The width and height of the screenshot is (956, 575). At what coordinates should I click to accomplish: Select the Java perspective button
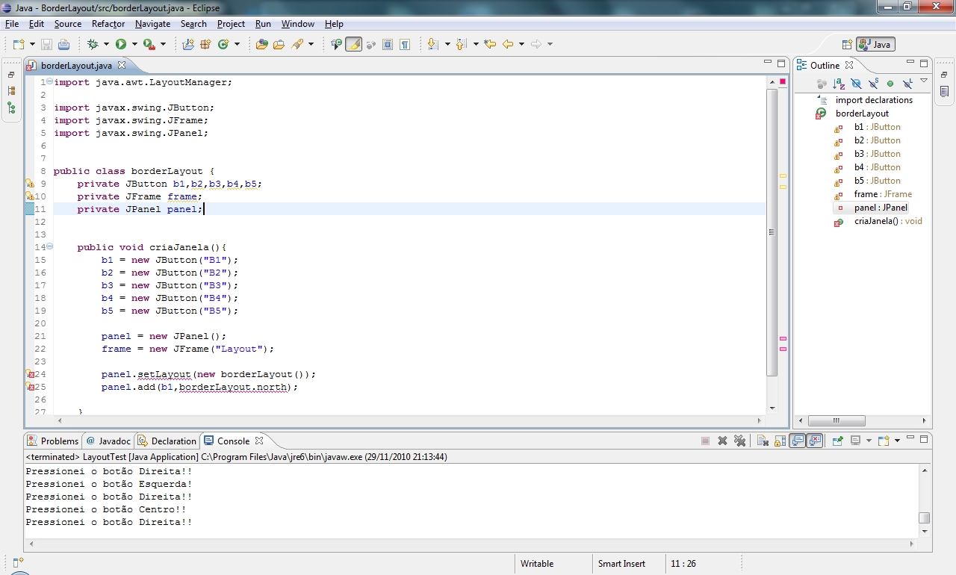pos(875,44)
